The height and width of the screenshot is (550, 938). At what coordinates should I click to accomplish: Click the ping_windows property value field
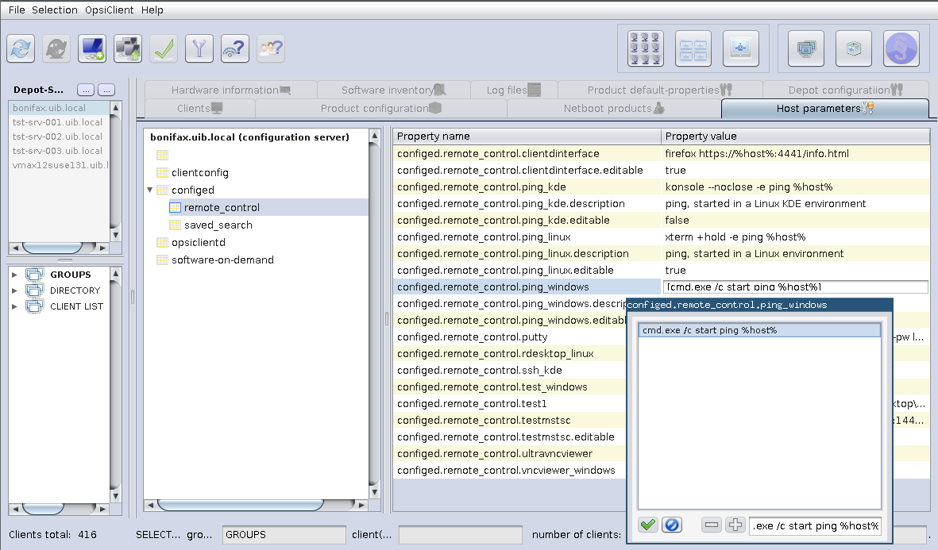coord(796,287)
